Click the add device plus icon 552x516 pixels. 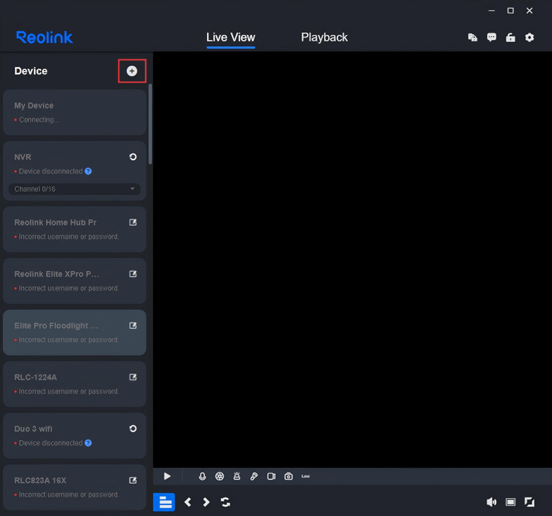[x=132, y=71]
